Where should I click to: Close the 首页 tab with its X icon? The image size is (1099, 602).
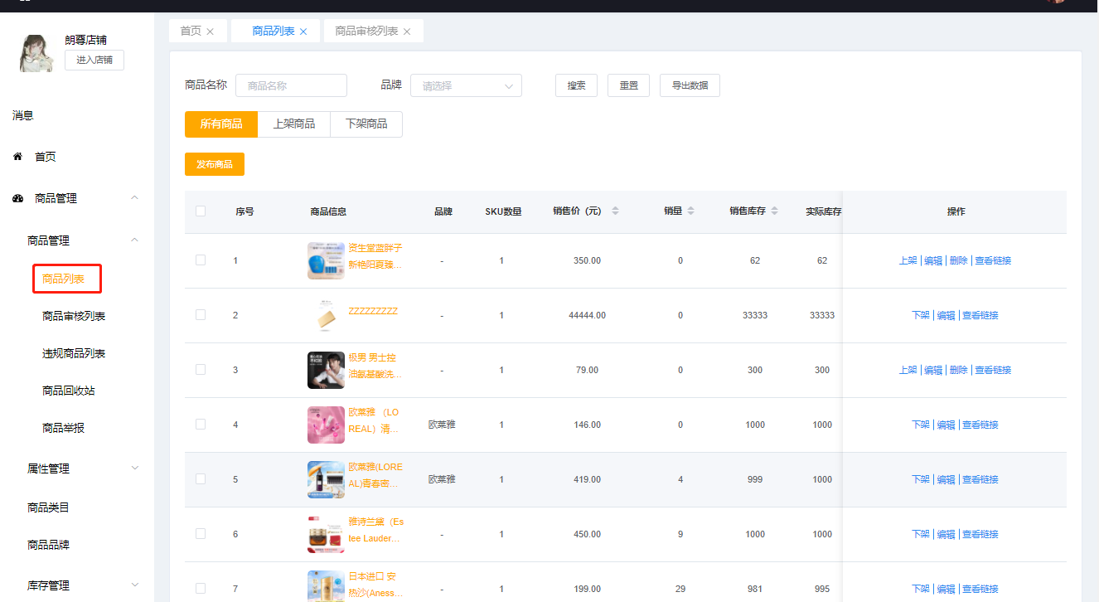tap(211, 32)
